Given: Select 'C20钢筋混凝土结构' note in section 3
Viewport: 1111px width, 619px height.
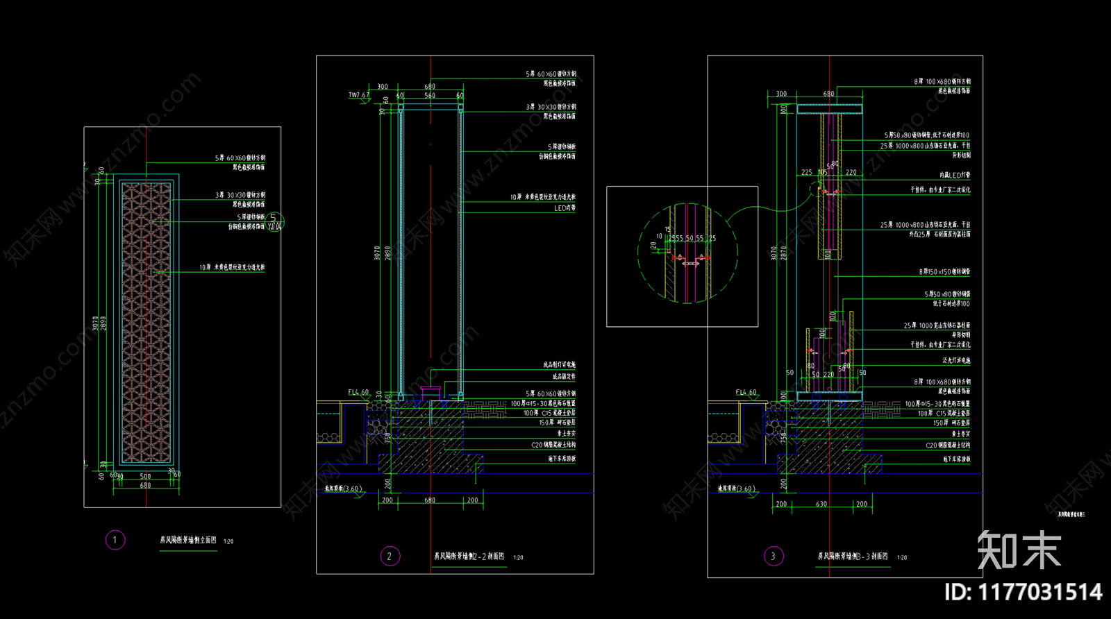Looking at the screenshot, I should coord(948,446).
